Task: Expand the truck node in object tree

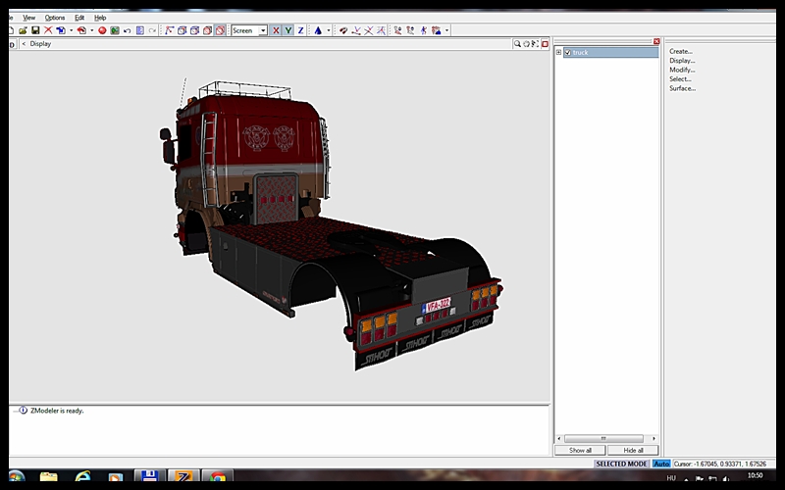Action: [558, 52]
